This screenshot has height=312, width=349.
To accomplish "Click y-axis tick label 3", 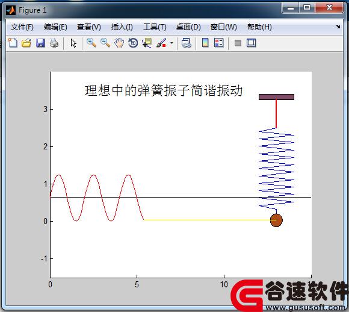I will point(45,109).
